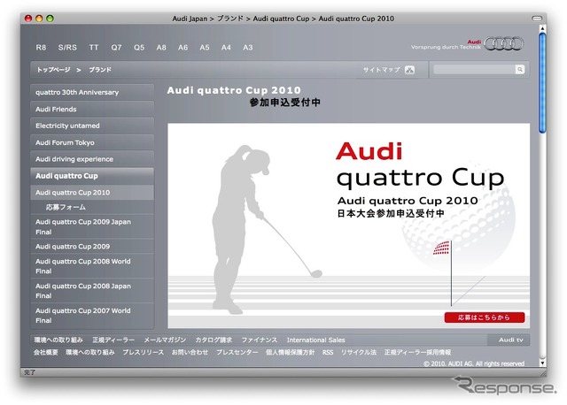Image resolution: width=567 pixels, height=405 pixels.
Task: Select Audi quattro Cup sidebar section
Action: click(x=92, y=176)
